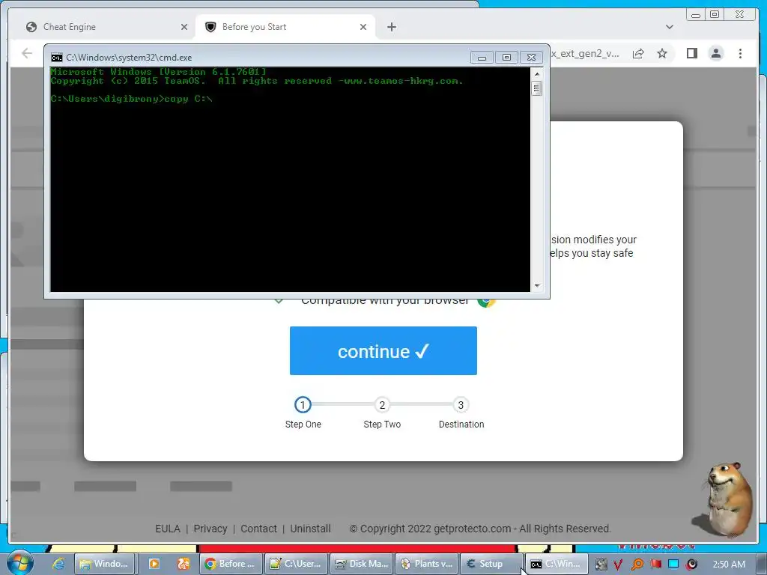
Task: Switch to Plants vs Zombies taskbar item
Action: (x=426, y=564)
